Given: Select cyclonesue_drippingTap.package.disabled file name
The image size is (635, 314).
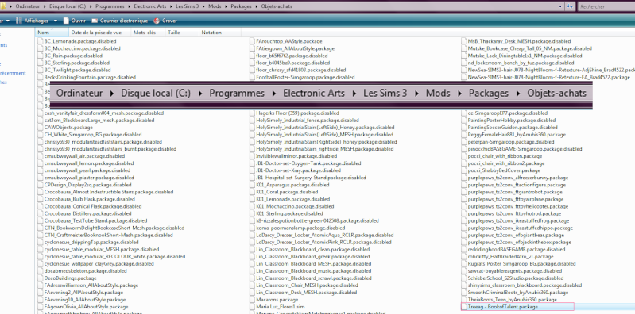Looking at the screenshot, I should coord(91,242).
